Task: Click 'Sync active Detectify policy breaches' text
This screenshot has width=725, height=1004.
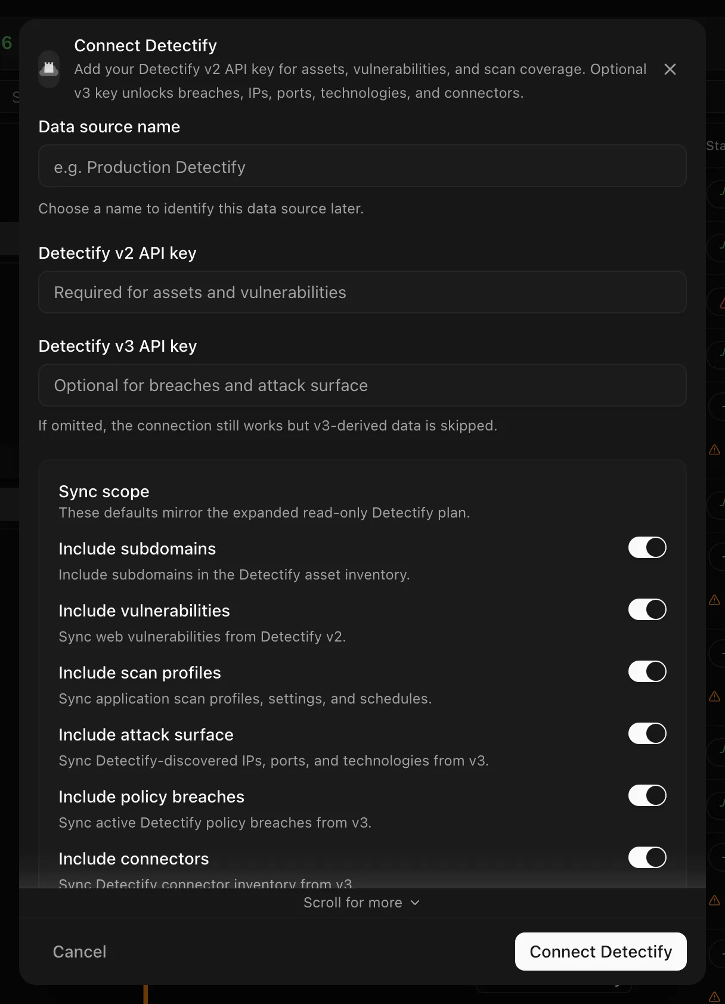Action: [215, 823]
